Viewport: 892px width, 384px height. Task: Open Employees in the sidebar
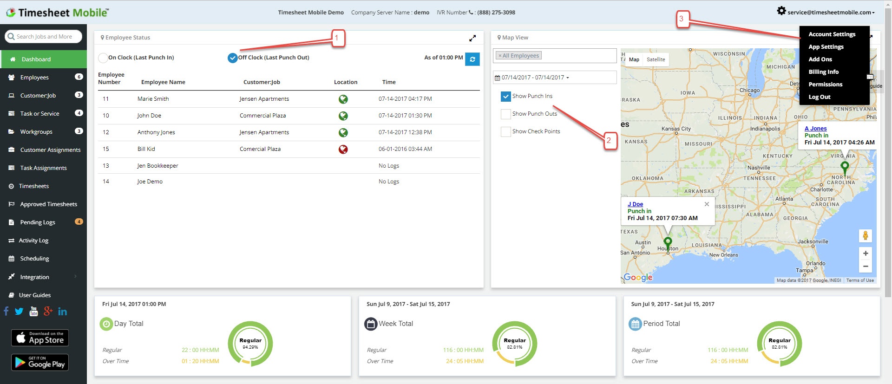pos(43,77)
